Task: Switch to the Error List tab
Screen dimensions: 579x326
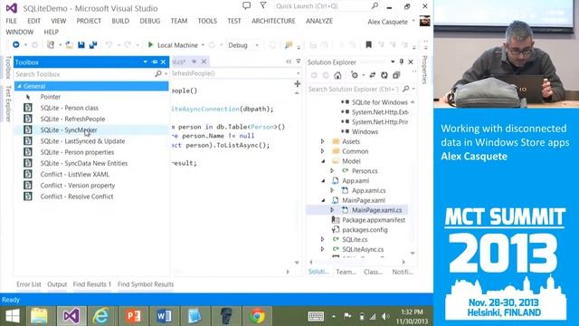Action: point(29,284)
